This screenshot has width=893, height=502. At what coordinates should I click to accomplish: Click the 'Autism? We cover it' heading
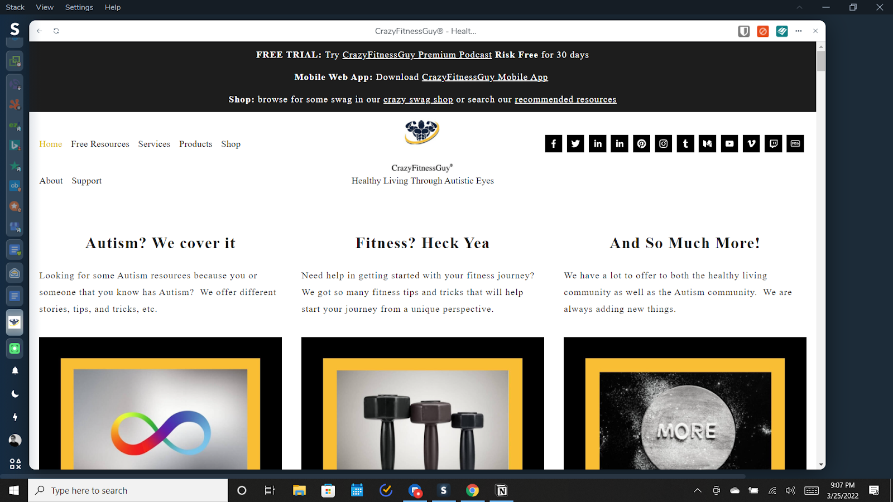[x=160, y=243]
